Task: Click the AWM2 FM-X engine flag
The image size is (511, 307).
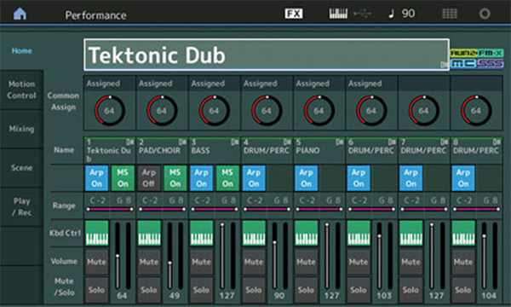Action: coord(477,53)
